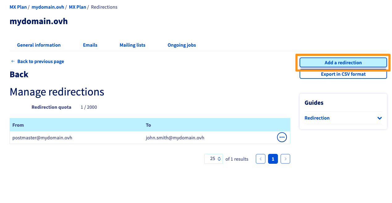392x203 pixels.
Task: Open the first MX Plan breadcrumb link
Action: (x=18, y=7)
